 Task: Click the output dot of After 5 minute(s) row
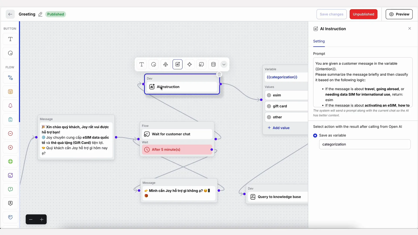(212, 150)
